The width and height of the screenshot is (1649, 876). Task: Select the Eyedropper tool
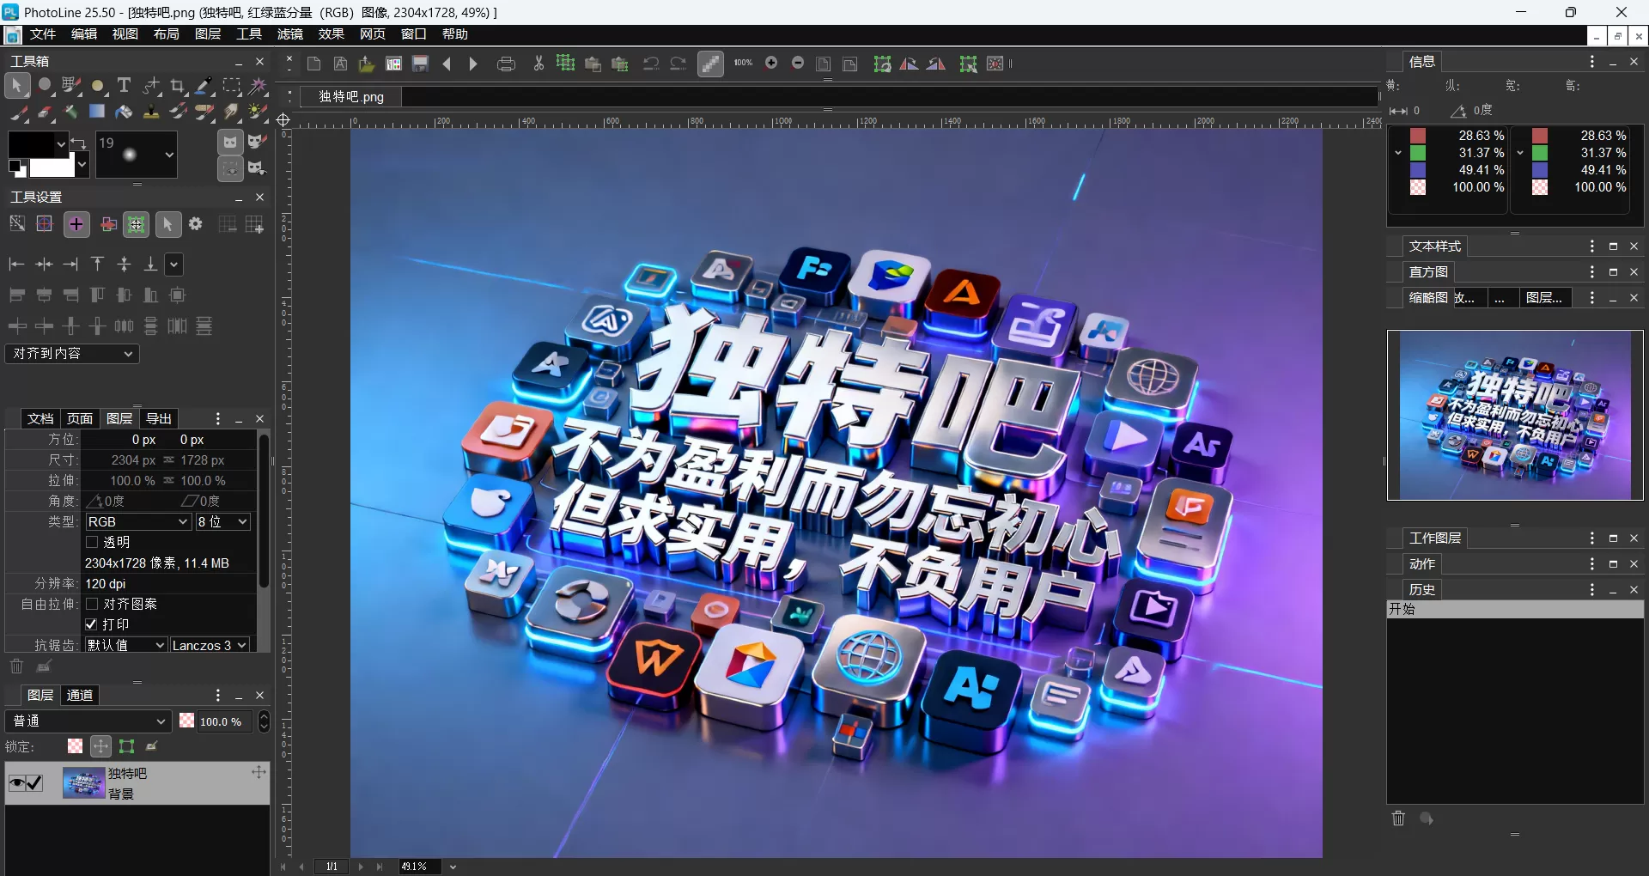tap(204, 86)
